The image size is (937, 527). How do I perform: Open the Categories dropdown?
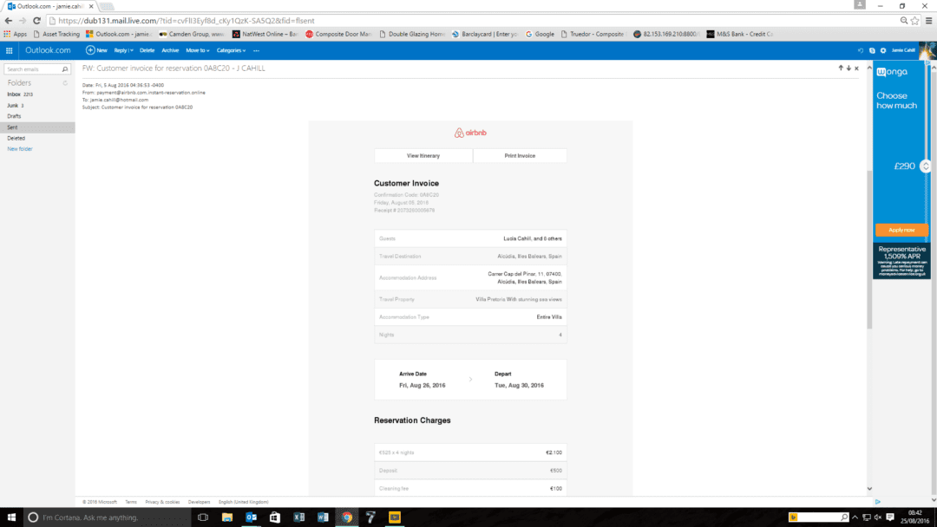232,51
